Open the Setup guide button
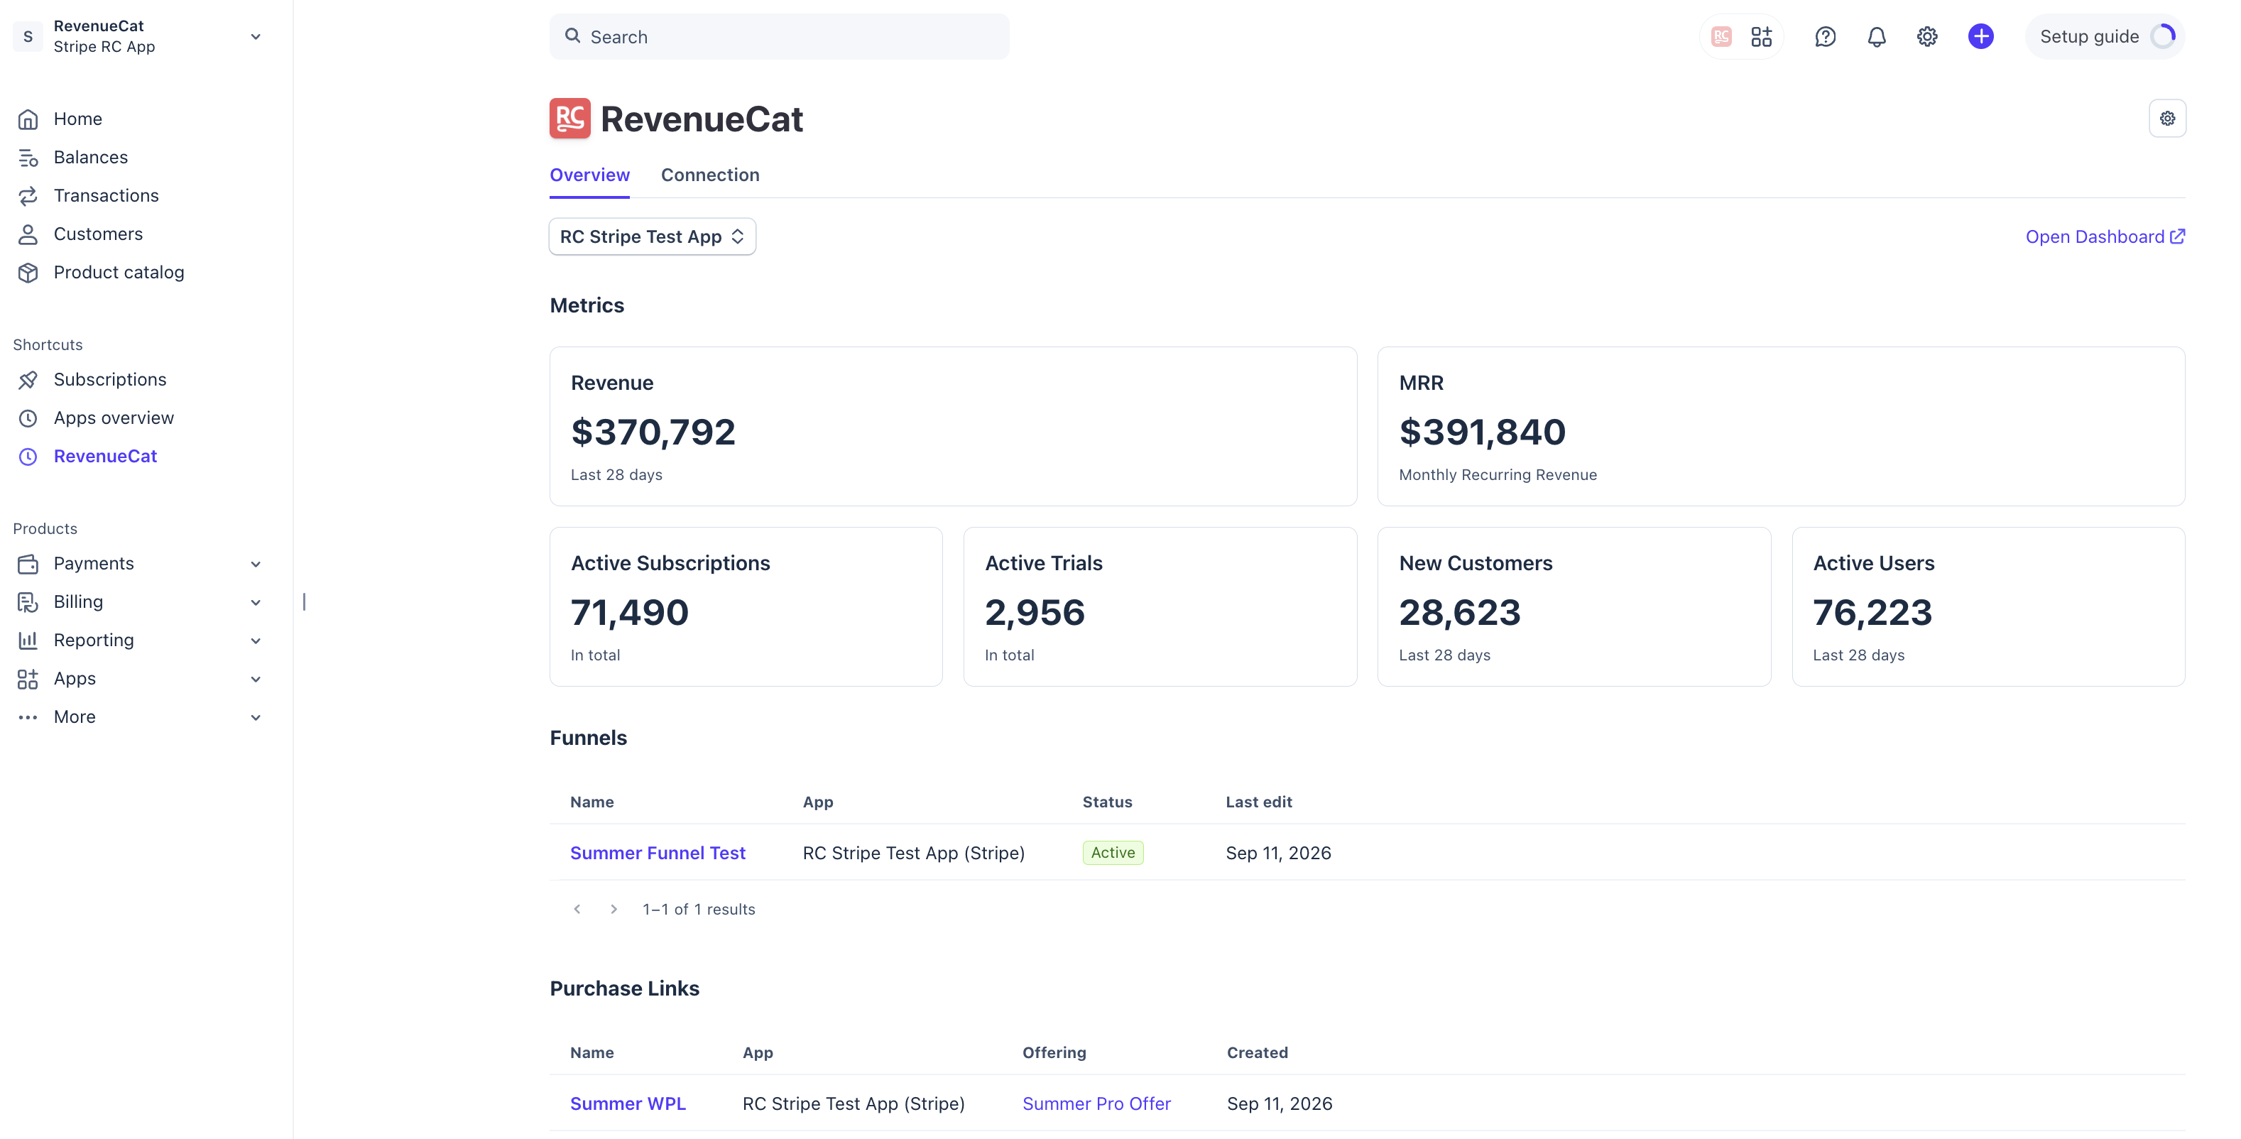 pos(2103,36)
